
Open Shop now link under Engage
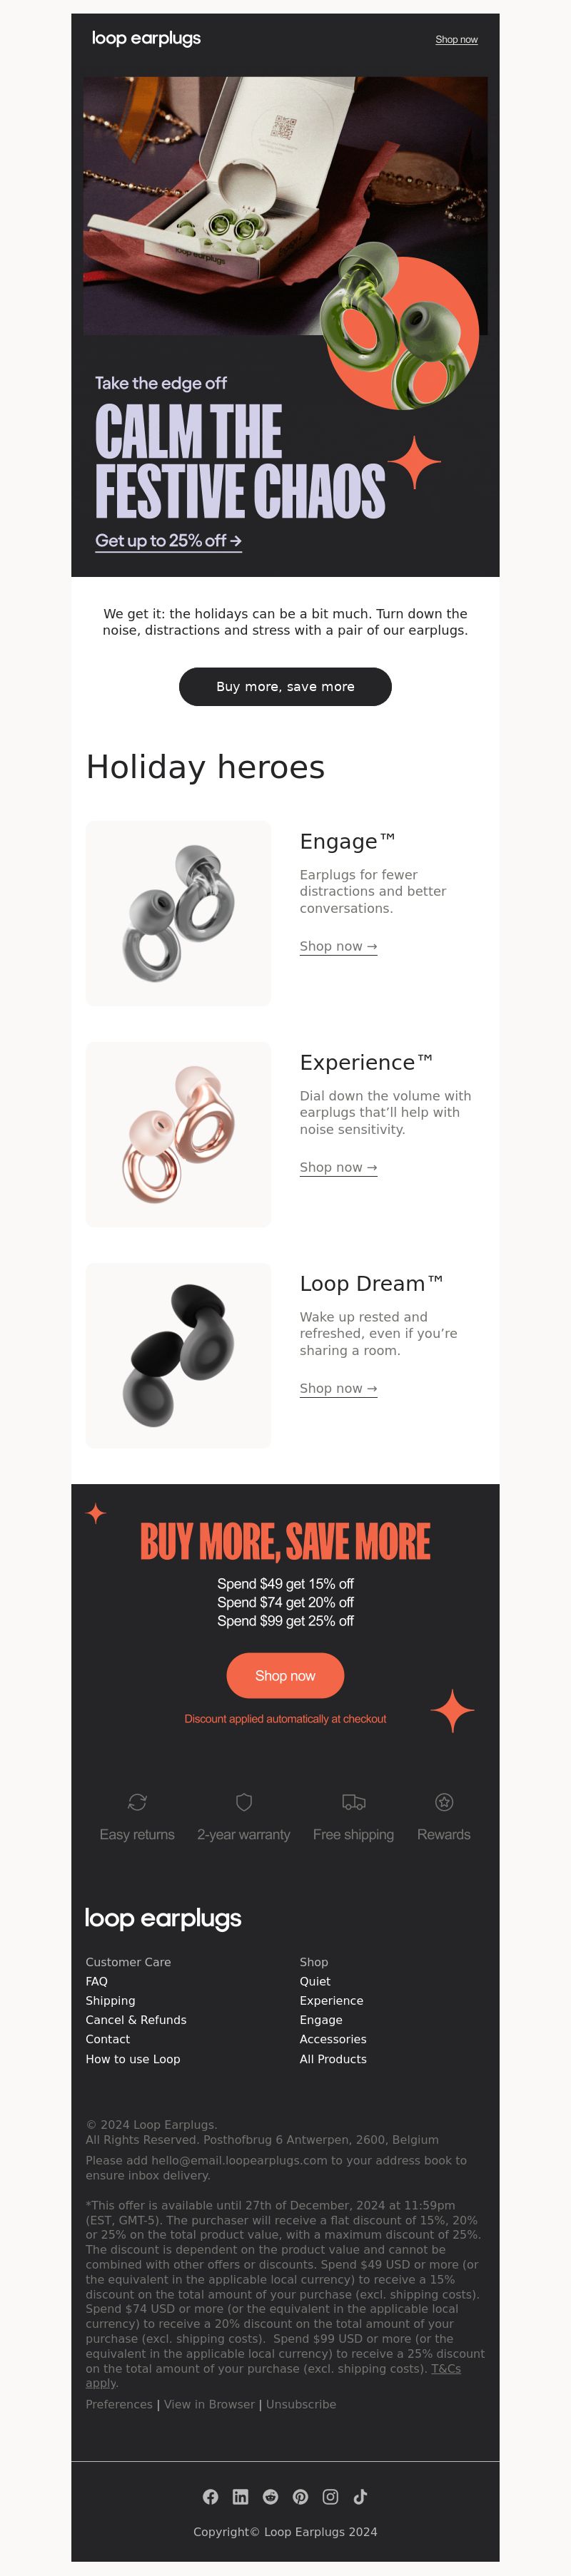click(338, 946)
